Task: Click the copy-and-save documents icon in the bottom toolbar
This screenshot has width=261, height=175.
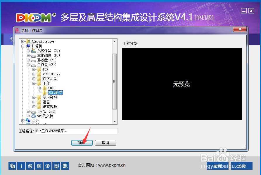Action: pos(13,166)
